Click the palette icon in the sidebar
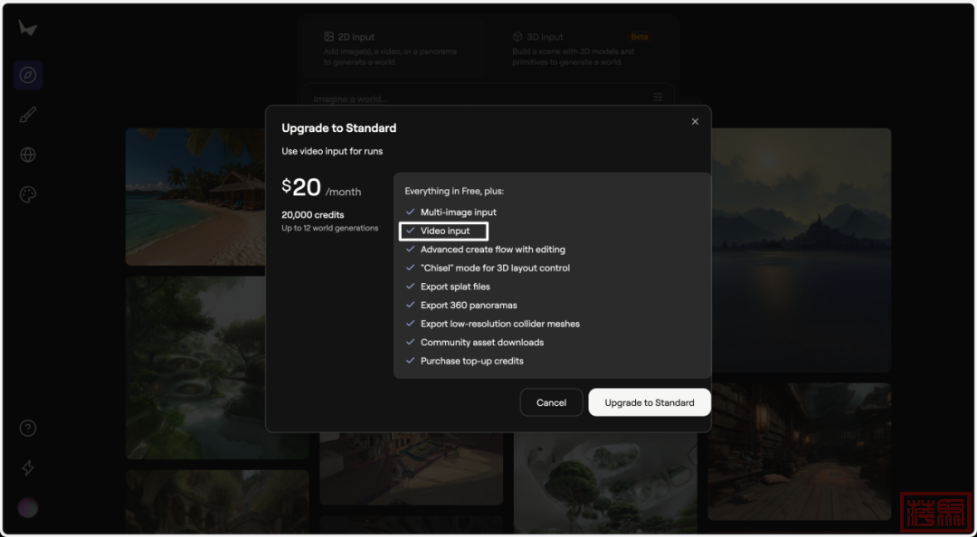 (28, 194)
